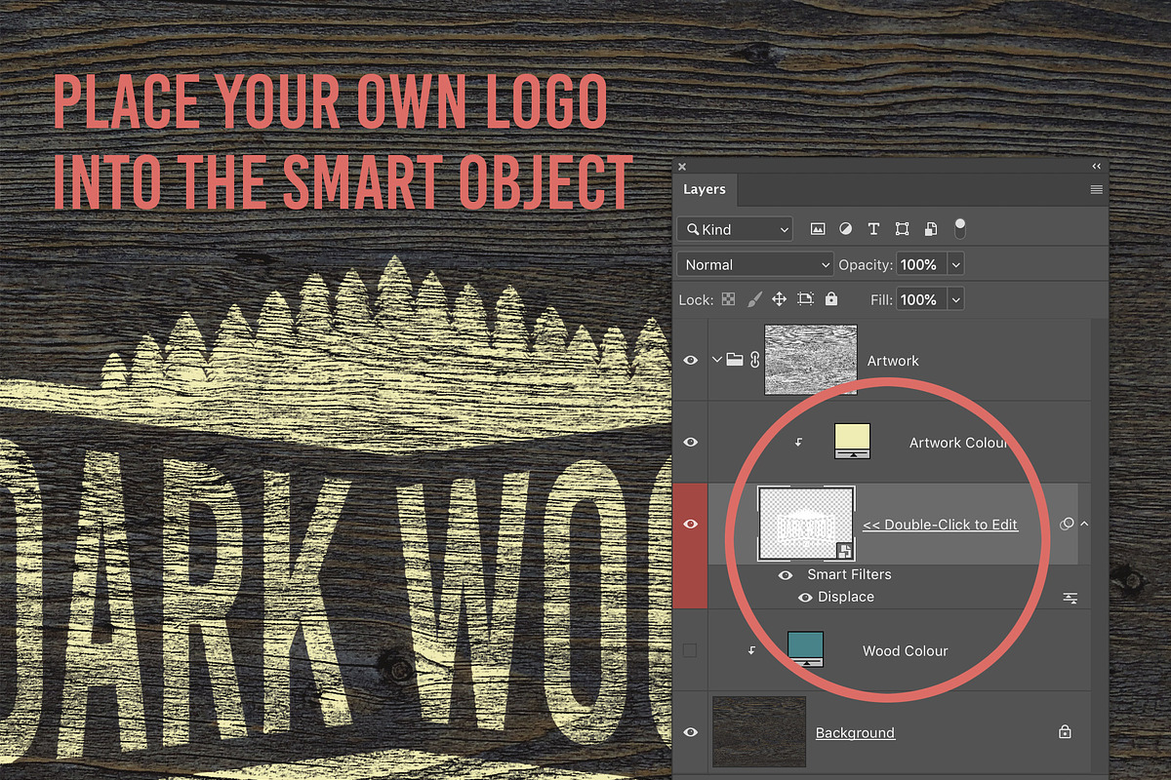Open the Opacity slider dropdown arrow
1171x780 pixels.
pos(955,264)
